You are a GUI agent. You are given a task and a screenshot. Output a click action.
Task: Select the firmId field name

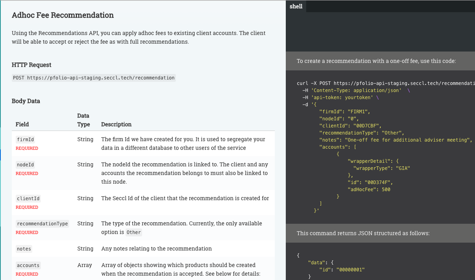[26, 140]
